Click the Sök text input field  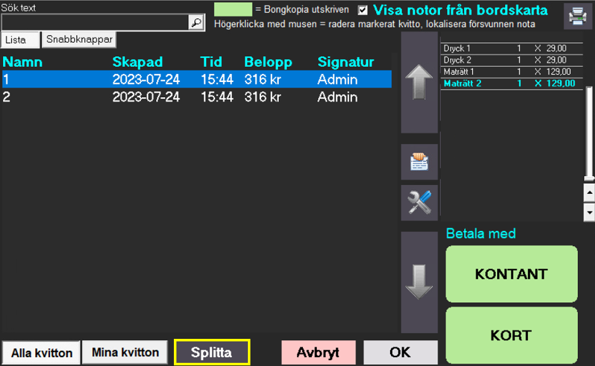[95, 22]
